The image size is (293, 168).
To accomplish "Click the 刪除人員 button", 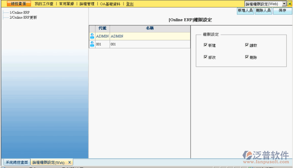I will [x=263, y=11].
